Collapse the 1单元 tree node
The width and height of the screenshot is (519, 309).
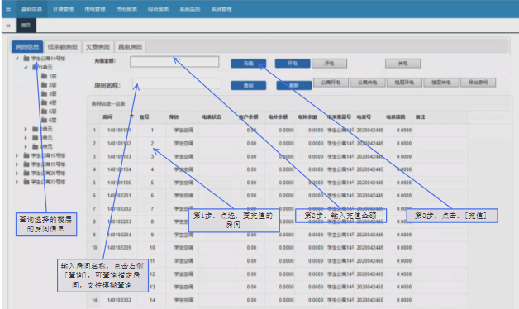pyautogui.click(x=26, y=67)
